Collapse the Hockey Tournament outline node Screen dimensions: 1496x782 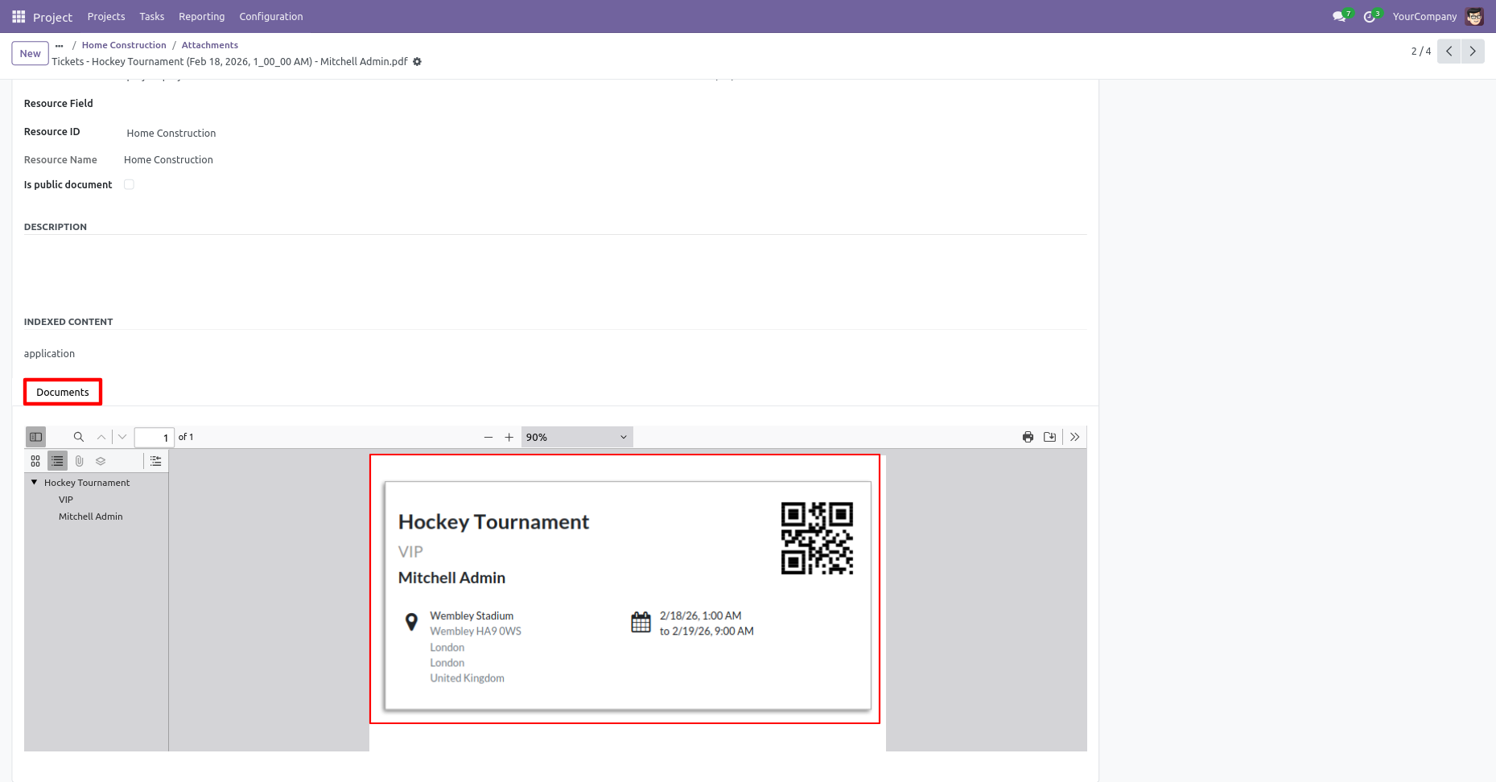pyautogui.click(x=35, y=482)
